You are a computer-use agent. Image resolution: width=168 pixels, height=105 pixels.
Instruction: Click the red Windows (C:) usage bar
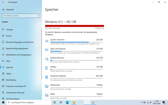pos(75,26)
